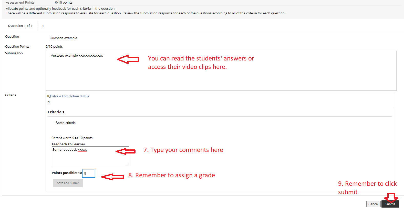This screenshot has height=215, width=404.
Task: Click the Criteria 1 heading
Action: [56, 112]
